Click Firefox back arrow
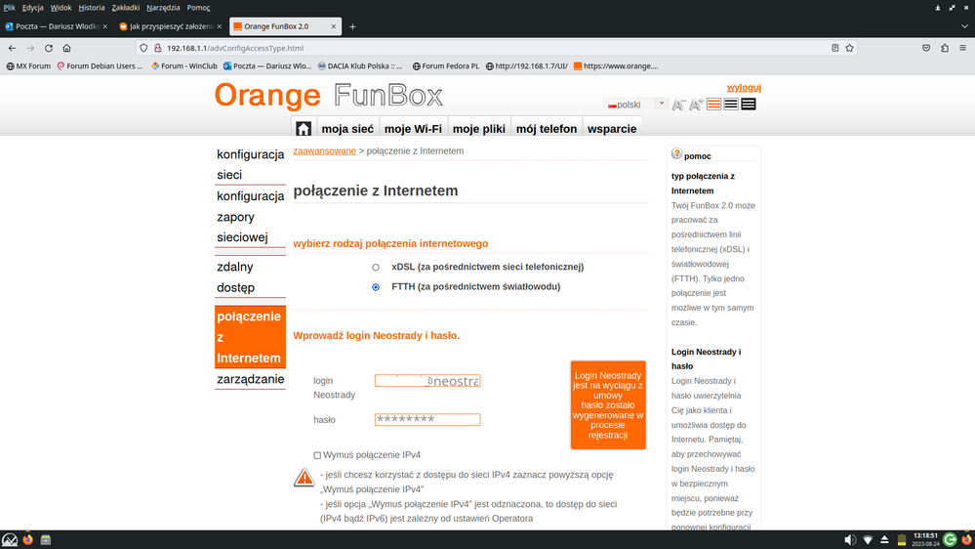The image size is (975, 549). tap(12, 48)
